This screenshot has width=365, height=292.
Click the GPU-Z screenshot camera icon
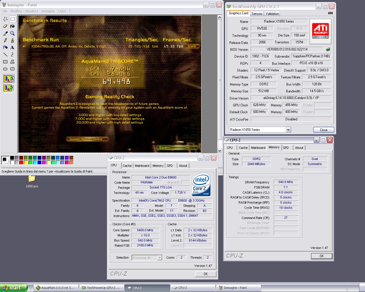click(330, 13)
